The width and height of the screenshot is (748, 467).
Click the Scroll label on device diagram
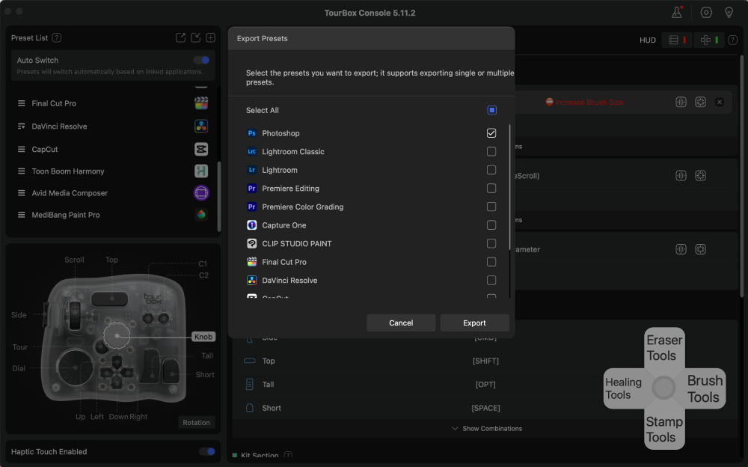pos(74,260)
